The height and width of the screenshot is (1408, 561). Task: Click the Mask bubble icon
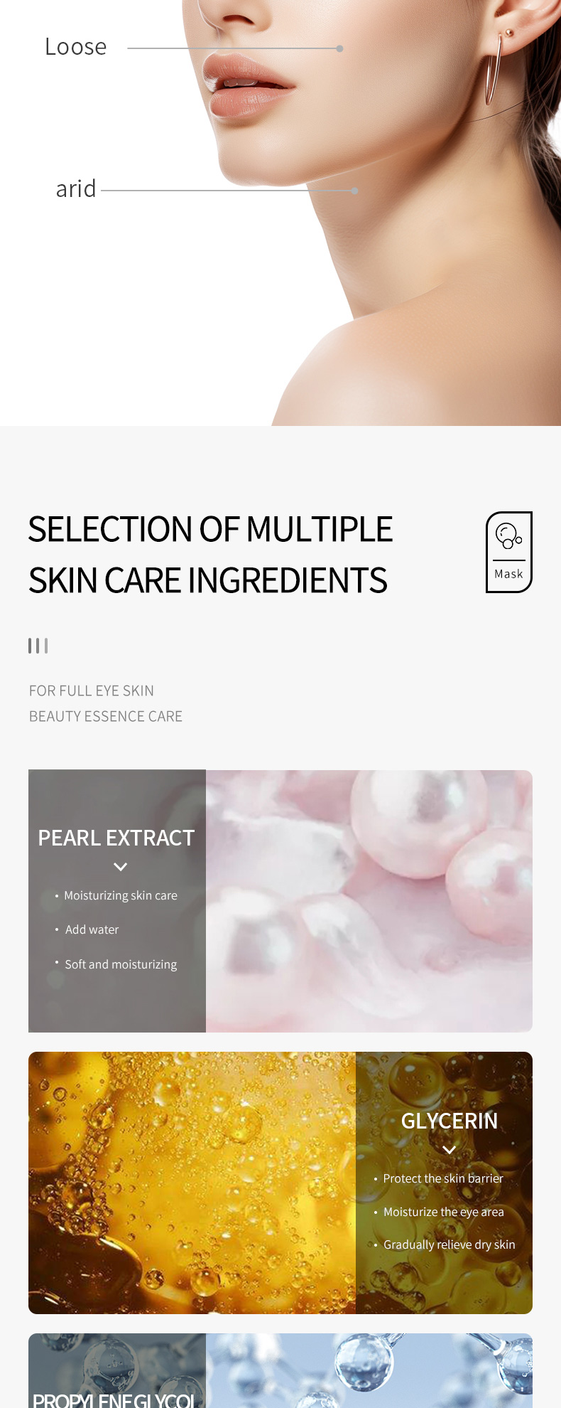pos(508,535)
